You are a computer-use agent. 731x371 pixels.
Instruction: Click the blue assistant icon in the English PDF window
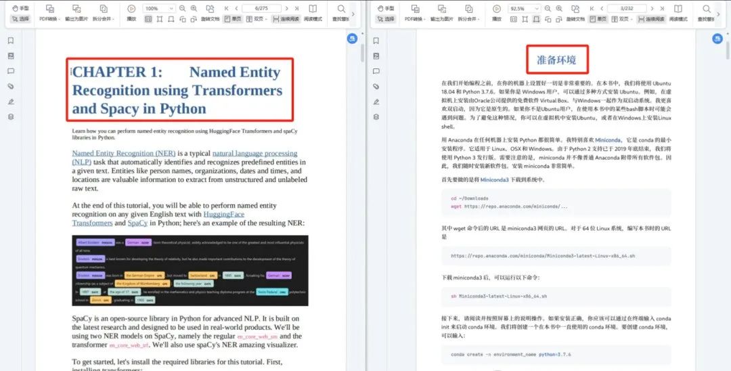353,39
